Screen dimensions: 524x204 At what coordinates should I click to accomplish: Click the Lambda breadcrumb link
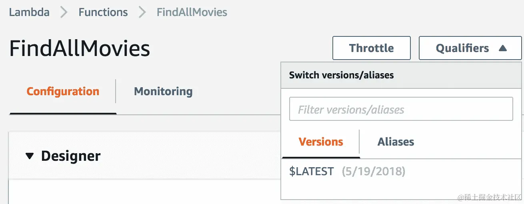29,12
